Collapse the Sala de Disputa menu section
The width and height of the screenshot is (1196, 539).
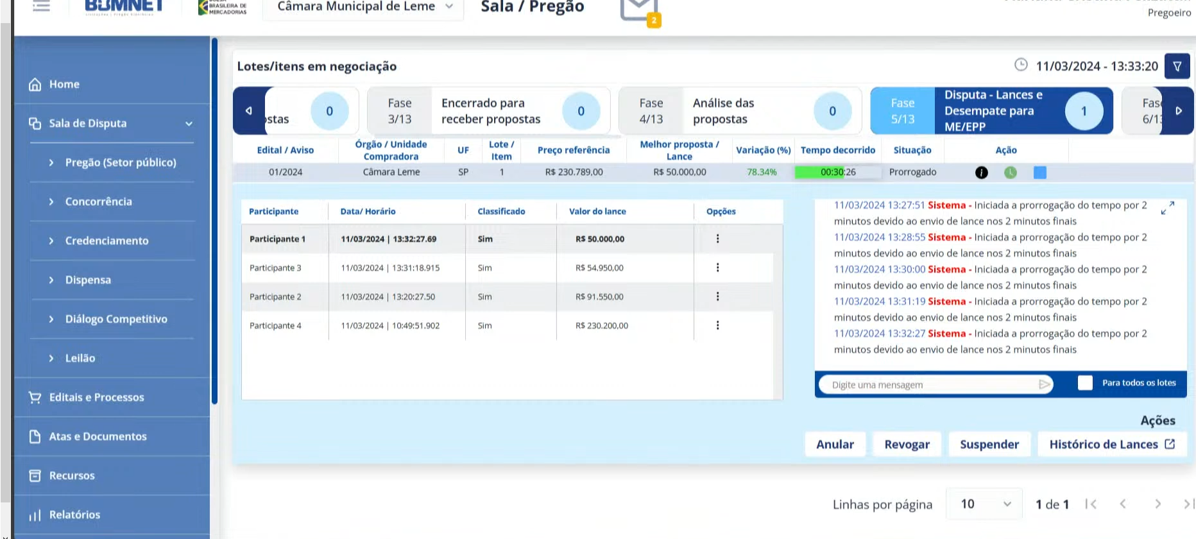point(189,123)
